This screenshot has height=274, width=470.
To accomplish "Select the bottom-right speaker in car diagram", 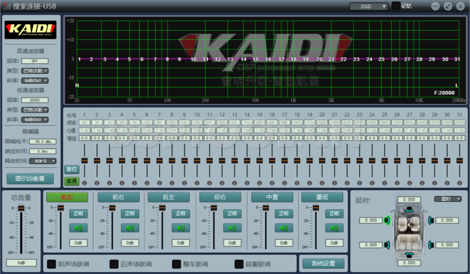I will click(x=431, y=245).
